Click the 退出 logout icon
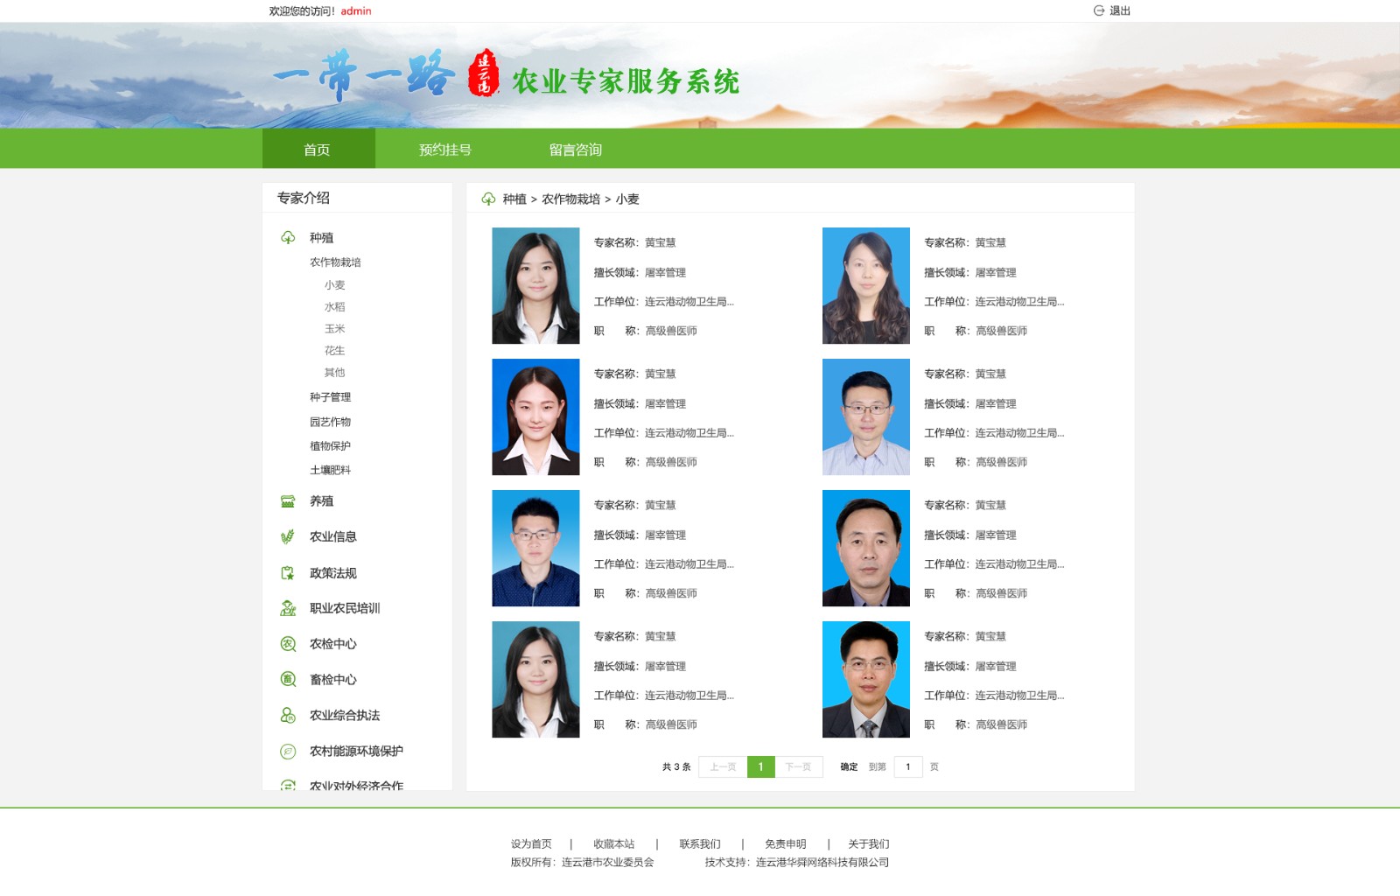Image resolution: width=1400 pixels, height=896 pixels. tap(1099, 10)
